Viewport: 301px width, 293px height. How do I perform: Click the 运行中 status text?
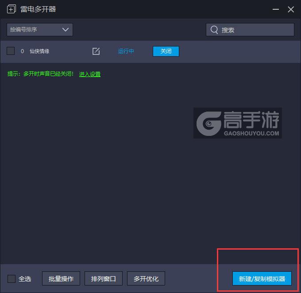pos(126,51)
